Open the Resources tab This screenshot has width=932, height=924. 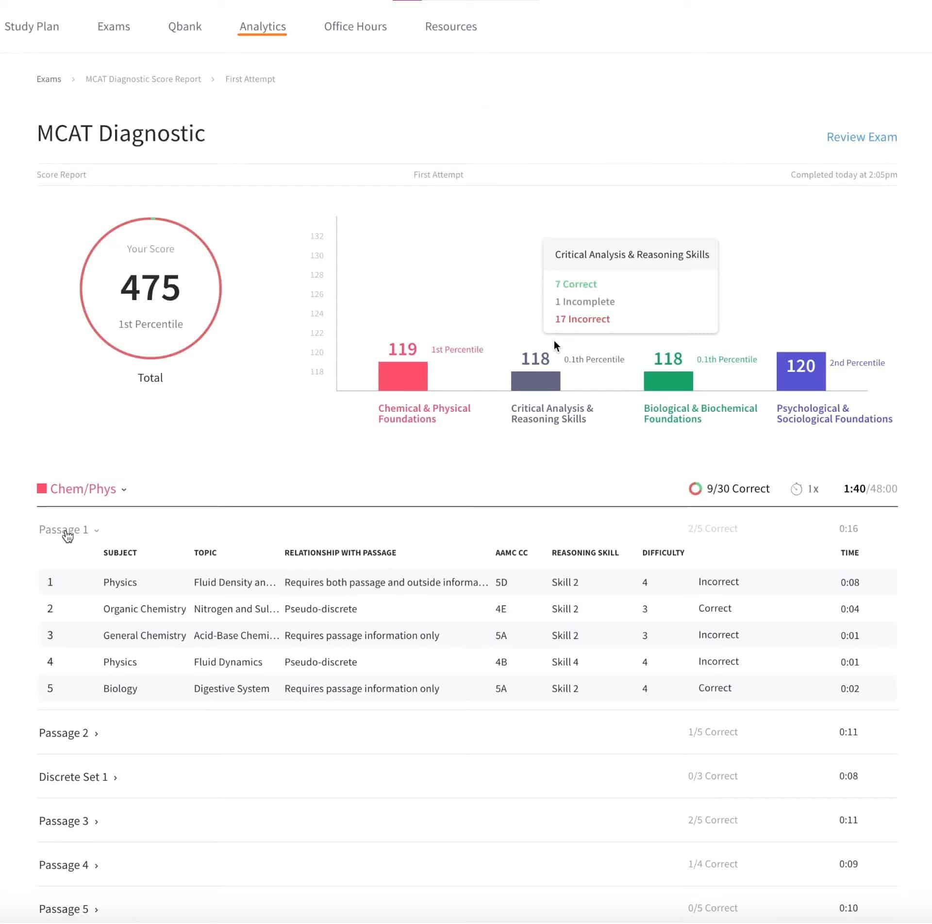coord(450,26)
